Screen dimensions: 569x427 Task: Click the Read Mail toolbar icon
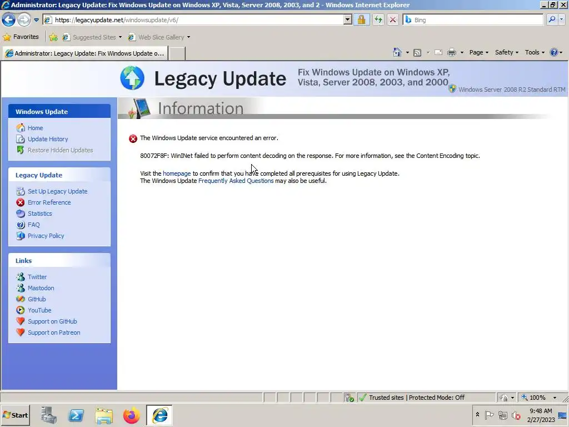[x=438, y=53]
